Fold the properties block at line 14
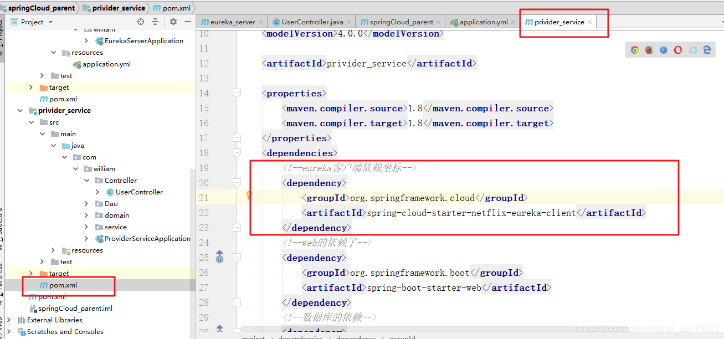This screenshot has width=724, height=339. 237,93
